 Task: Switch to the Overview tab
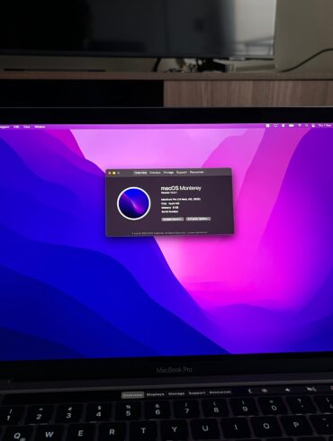140,173
